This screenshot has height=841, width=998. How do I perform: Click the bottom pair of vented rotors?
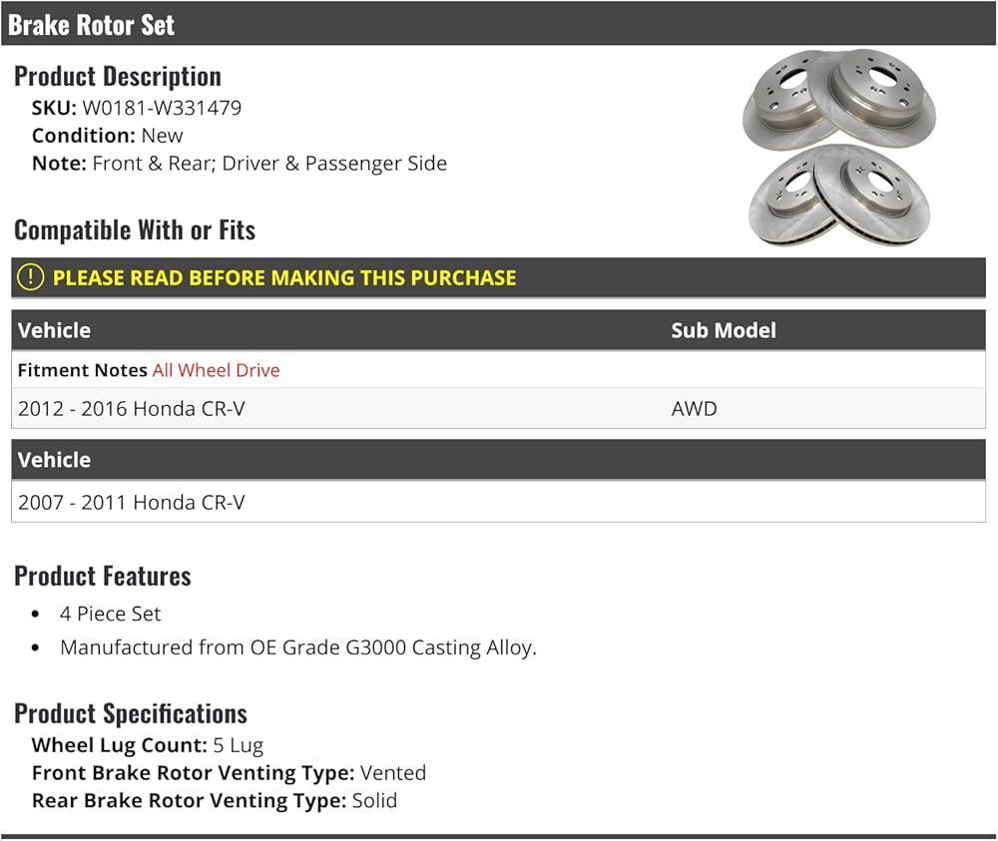click(839, 196)
